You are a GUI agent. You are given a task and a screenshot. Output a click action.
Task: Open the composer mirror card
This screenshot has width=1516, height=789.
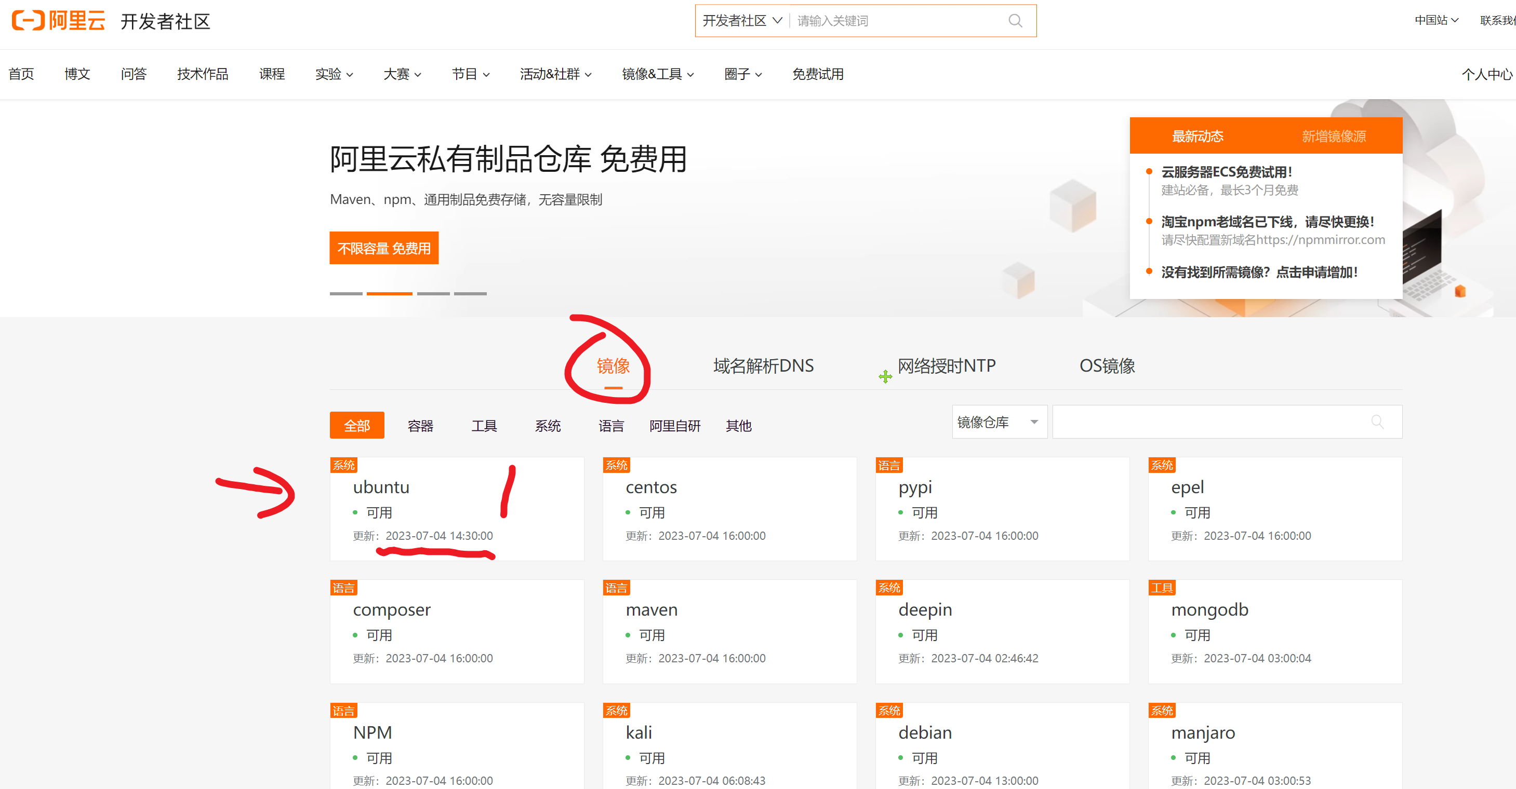click(457, 631)
